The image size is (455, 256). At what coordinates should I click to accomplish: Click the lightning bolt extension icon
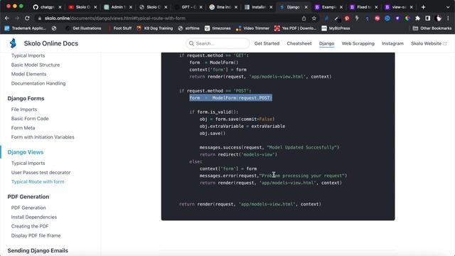pos(357,18)
